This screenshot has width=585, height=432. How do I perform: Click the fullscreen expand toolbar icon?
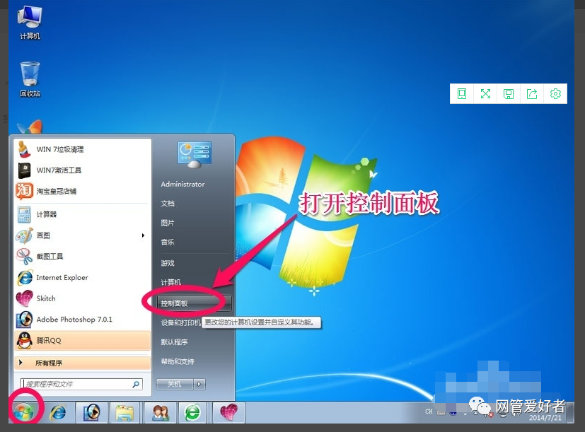pos(485,93)
